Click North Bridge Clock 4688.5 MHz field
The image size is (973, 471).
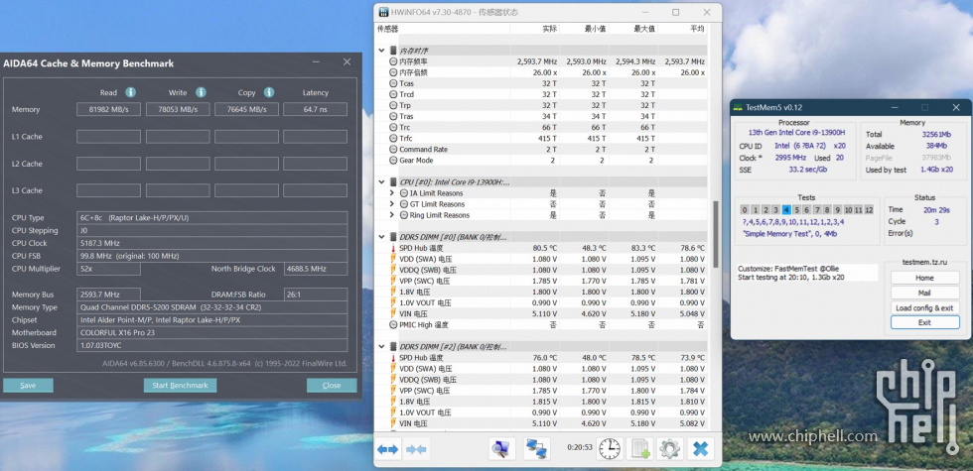click(316, 269)
